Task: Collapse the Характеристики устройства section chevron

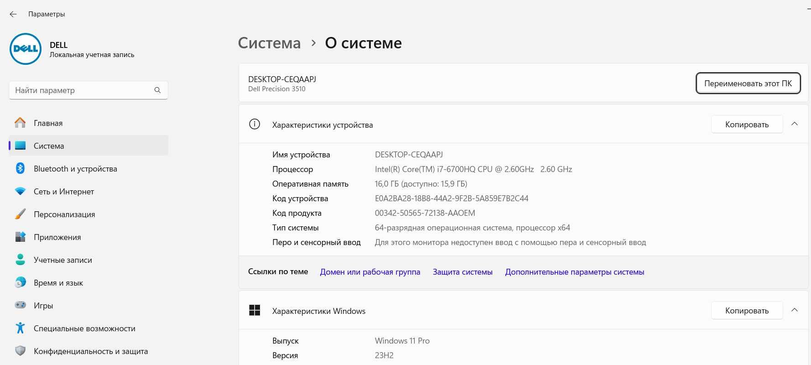Action: (794, 124)
